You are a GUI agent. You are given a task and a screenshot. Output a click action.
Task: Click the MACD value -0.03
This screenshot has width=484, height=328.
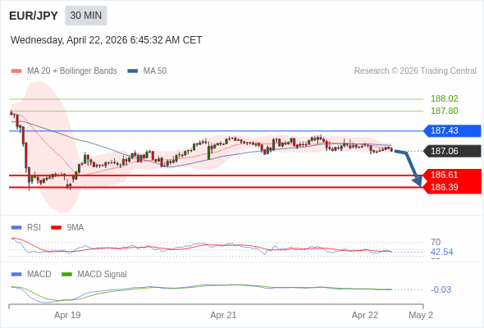click(x=441, y=289)
